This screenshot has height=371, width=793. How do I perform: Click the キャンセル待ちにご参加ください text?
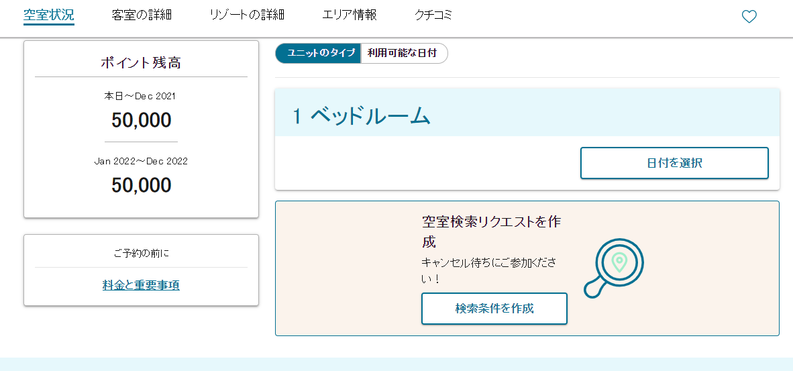[490, 270]
